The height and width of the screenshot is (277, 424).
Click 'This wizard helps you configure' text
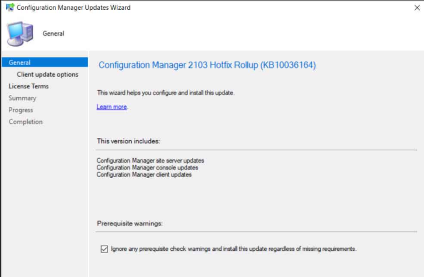pyautogui.click(x=166, y=93)
